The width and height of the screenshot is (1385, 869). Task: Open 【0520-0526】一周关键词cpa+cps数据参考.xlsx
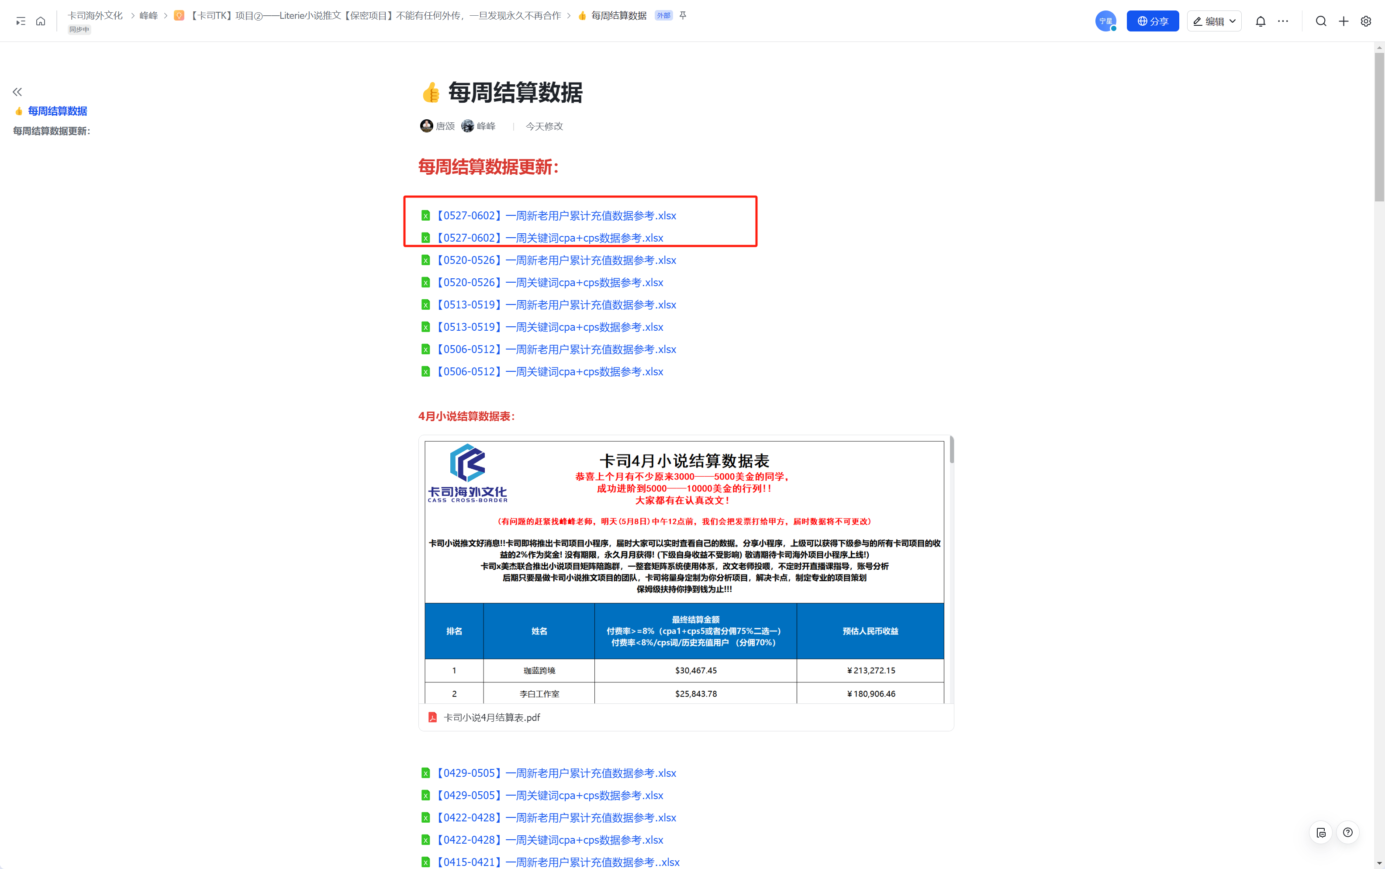(x=549, y=283)
